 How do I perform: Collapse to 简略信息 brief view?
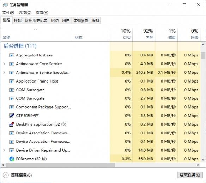17,175
